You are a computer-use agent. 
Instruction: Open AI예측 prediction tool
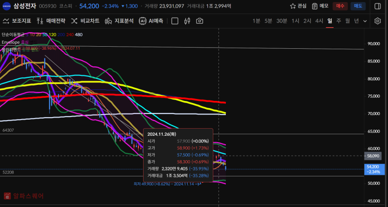click(151, 21)
